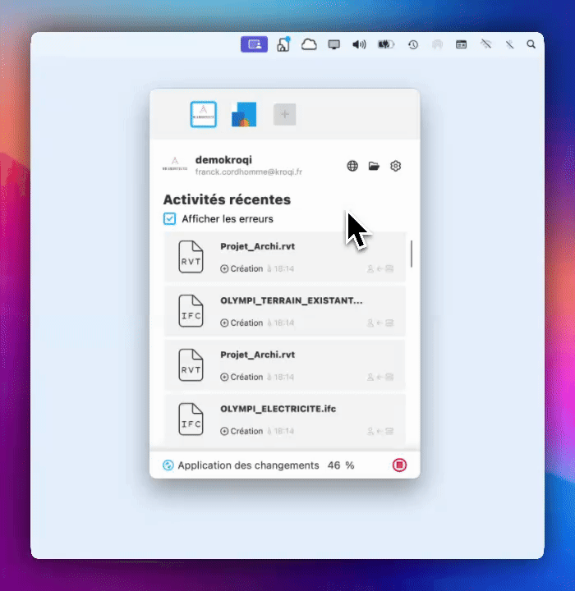
Task: Switch to the second blue account tab
Action: point(244,115)
